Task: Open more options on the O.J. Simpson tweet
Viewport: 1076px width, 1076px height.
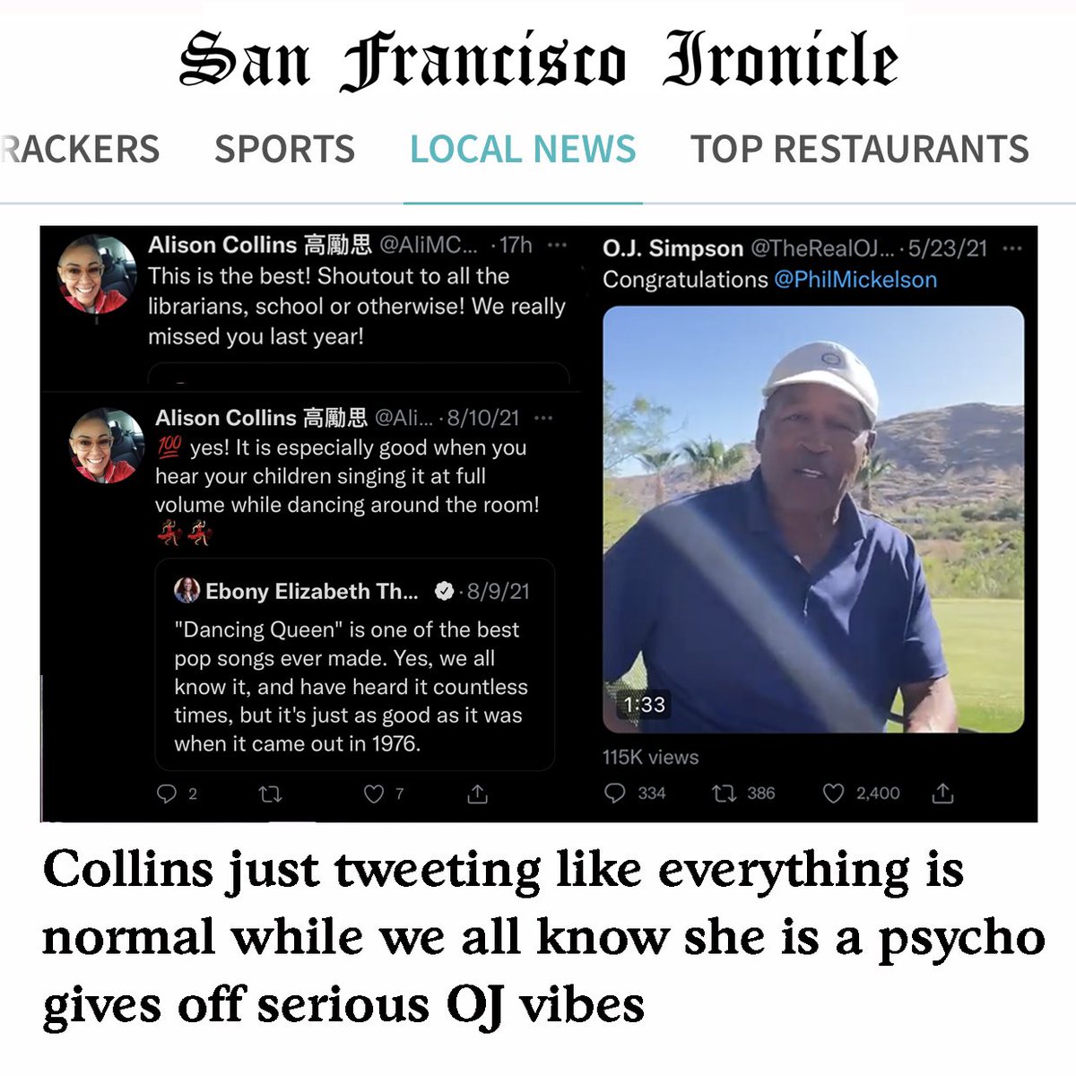Action: 1012,248
